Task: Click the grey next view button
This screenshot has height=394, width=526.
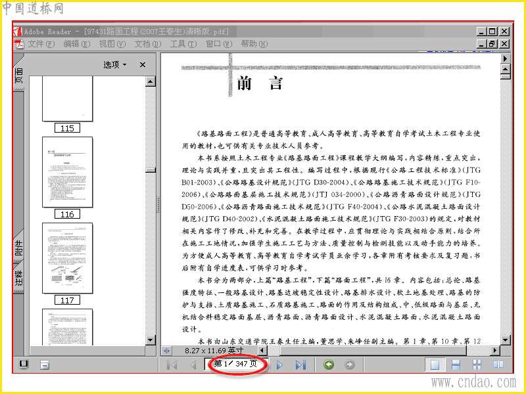Action: (350, 364)
